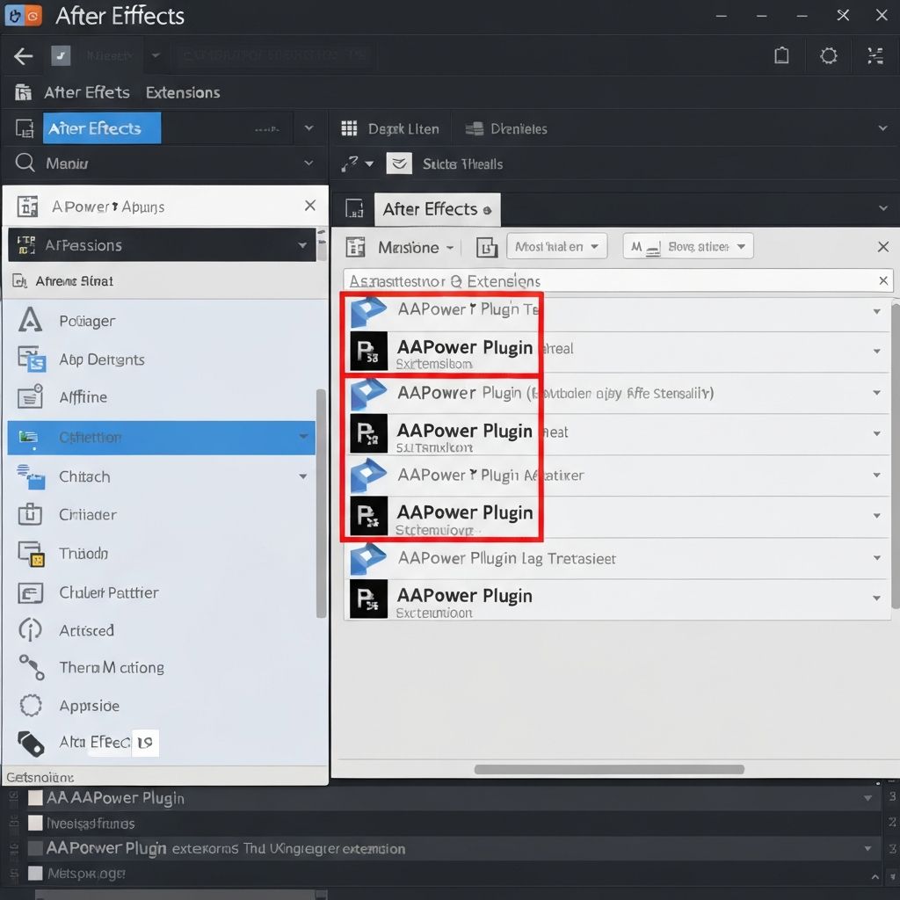Close the APower Plugins panel
The height and width of the screenshot is (900, 900).
pos(310,206)
